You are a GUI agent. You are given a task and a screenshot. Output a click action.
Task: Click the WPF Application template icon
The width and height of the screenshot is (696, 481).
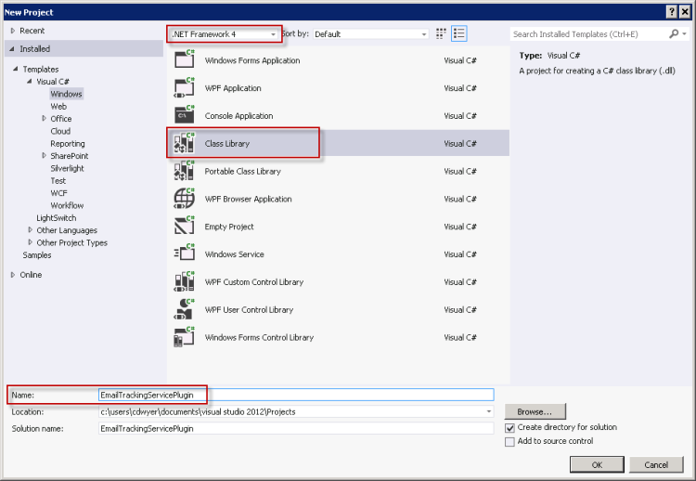(x=185, y=87)
